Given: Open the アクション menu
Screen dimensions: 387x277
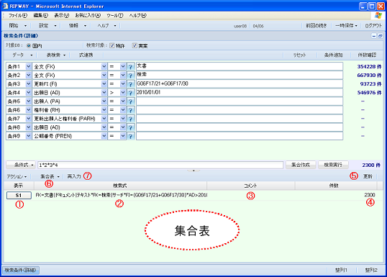Looking at the screenshot, I should [x=17, y=176].
